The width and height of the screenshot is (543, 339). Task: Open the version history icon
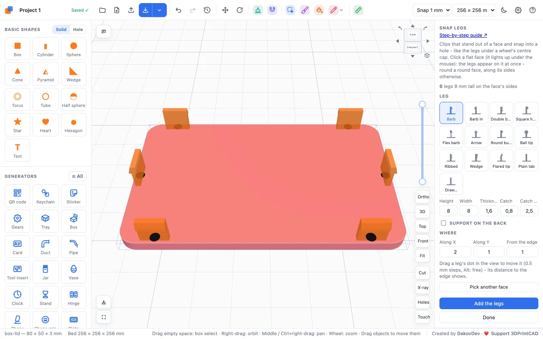pos(207,10)
